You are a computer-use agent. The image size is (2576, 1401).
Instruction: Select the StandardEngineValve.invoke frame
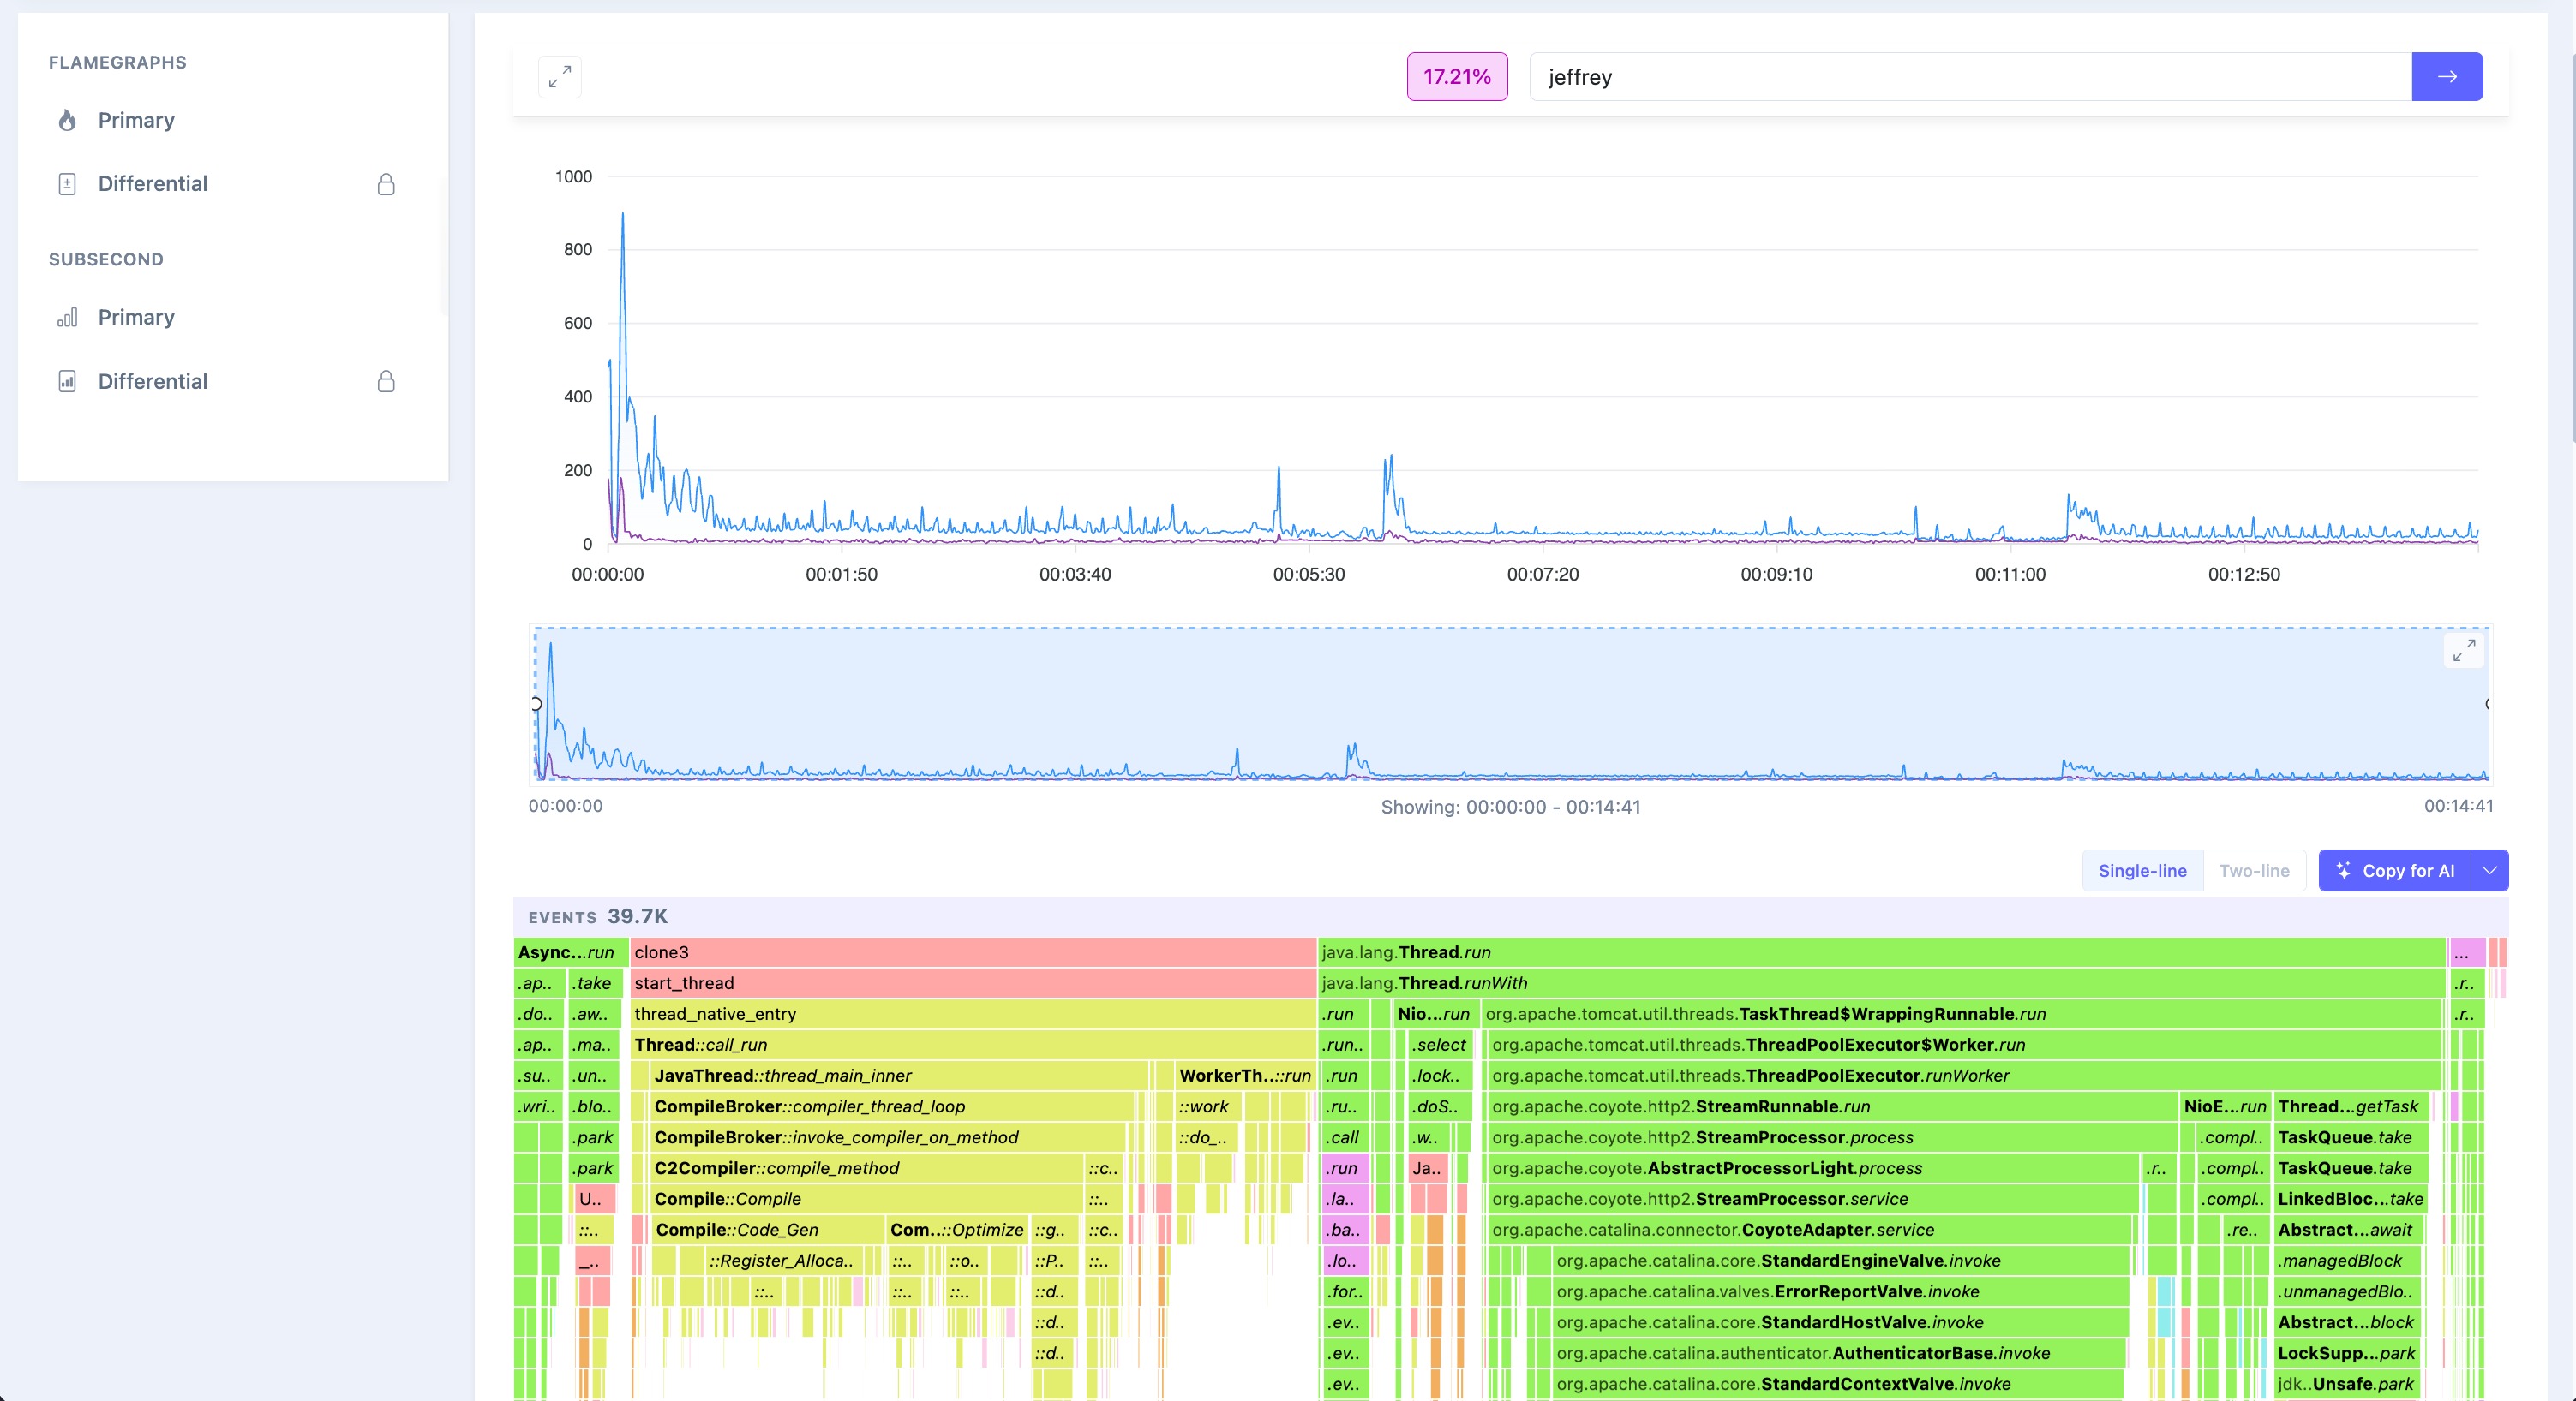(x=1840, y=1261)
